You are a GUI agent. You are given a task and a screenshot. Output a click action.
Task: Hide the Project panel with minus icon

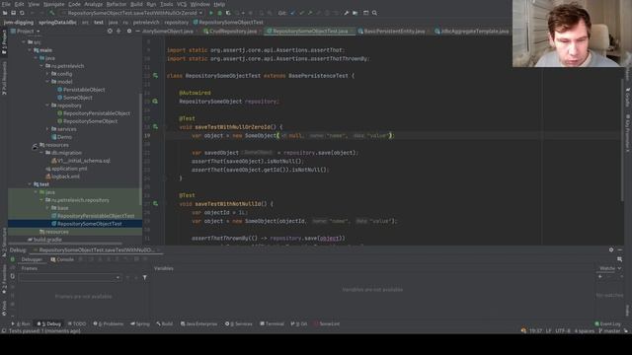(x=138, y=31)
